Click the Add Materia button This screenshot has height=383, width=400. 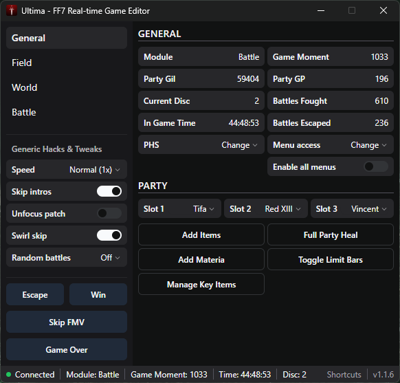click(x=201, y=259)
